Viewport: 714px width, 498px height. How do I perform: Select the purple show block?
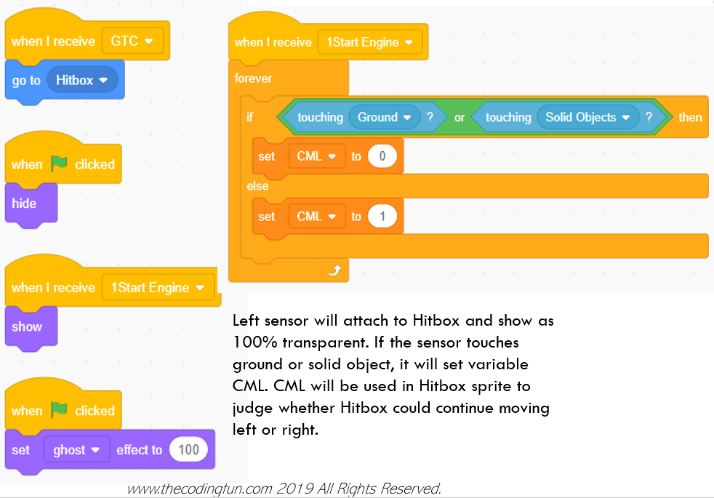26,327
